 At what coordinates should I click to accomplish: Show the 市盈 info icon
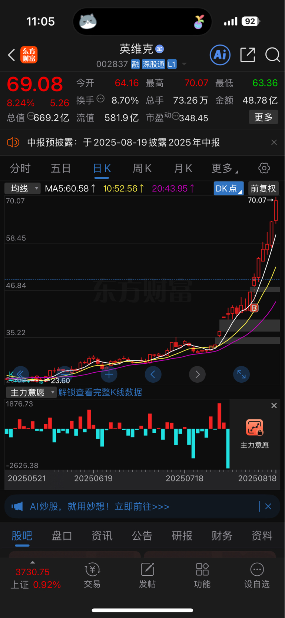pyautogui.click(x=175, y=116)
